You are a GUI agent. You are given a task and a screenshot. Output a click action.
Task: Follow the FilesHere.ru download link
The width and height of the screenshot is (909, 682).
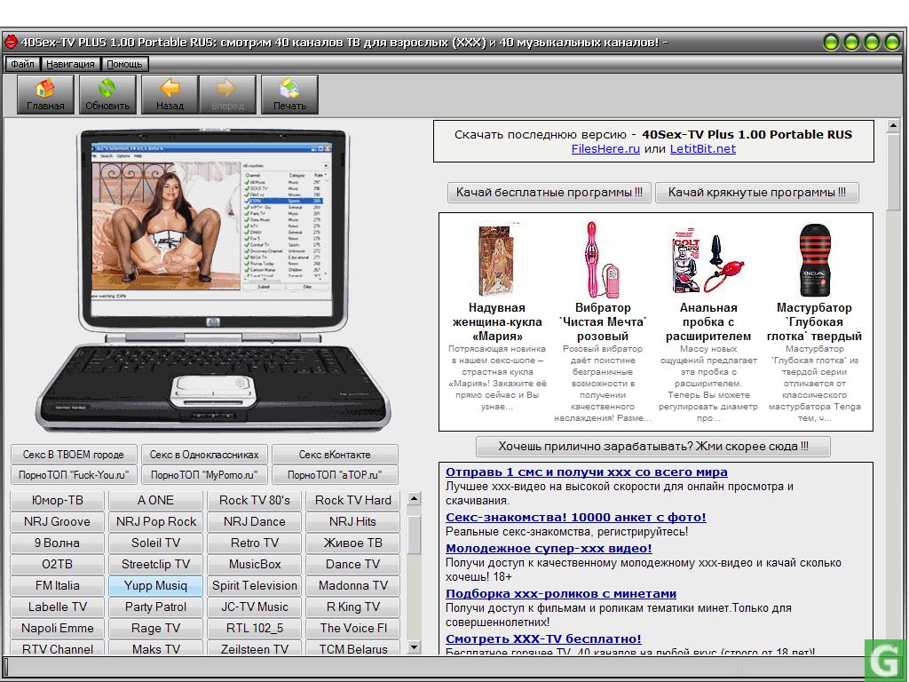point(605,149)
